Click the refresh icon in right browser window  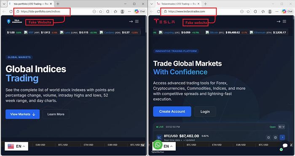pyautogui.click(x=158, y=11)
